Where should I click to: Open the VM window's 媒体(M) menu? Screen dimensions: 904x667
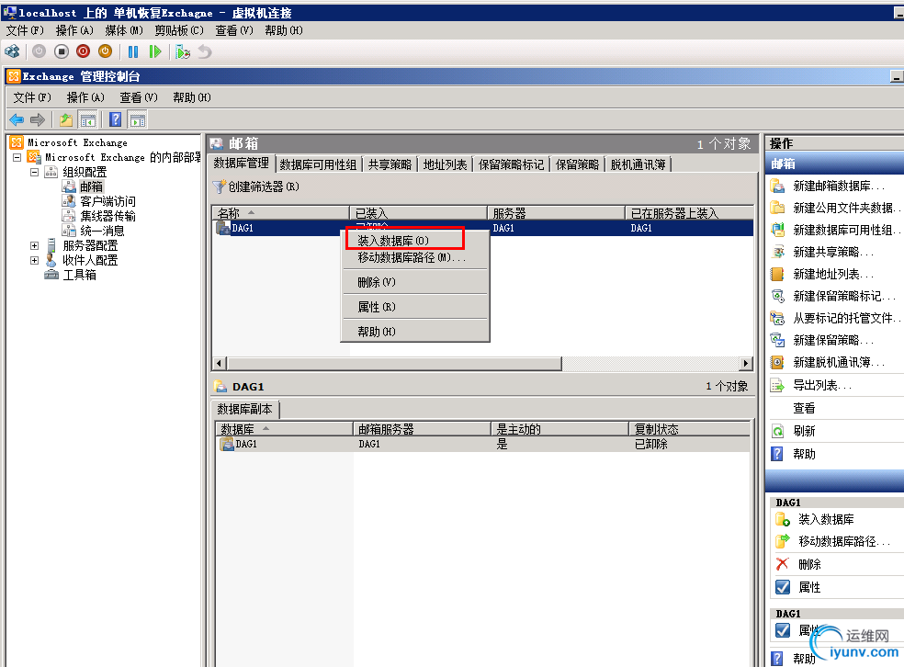point(124,30)
